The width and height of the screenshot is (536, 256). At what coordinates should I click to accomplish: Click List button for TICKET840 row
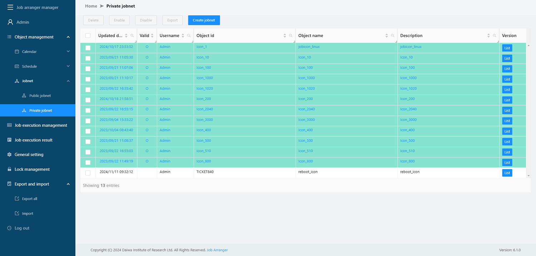coord(507,173)
